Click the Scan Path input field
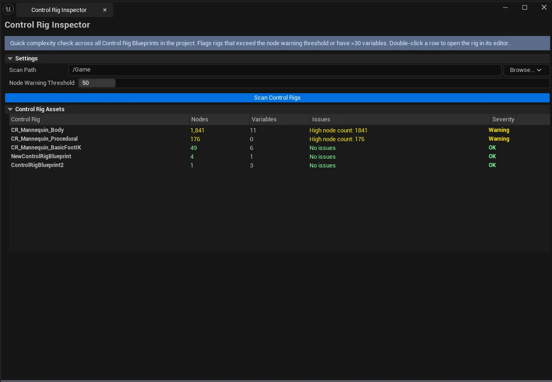Image resolution: width=552 pixels, height=382 pixels. [x=285, y=70]
